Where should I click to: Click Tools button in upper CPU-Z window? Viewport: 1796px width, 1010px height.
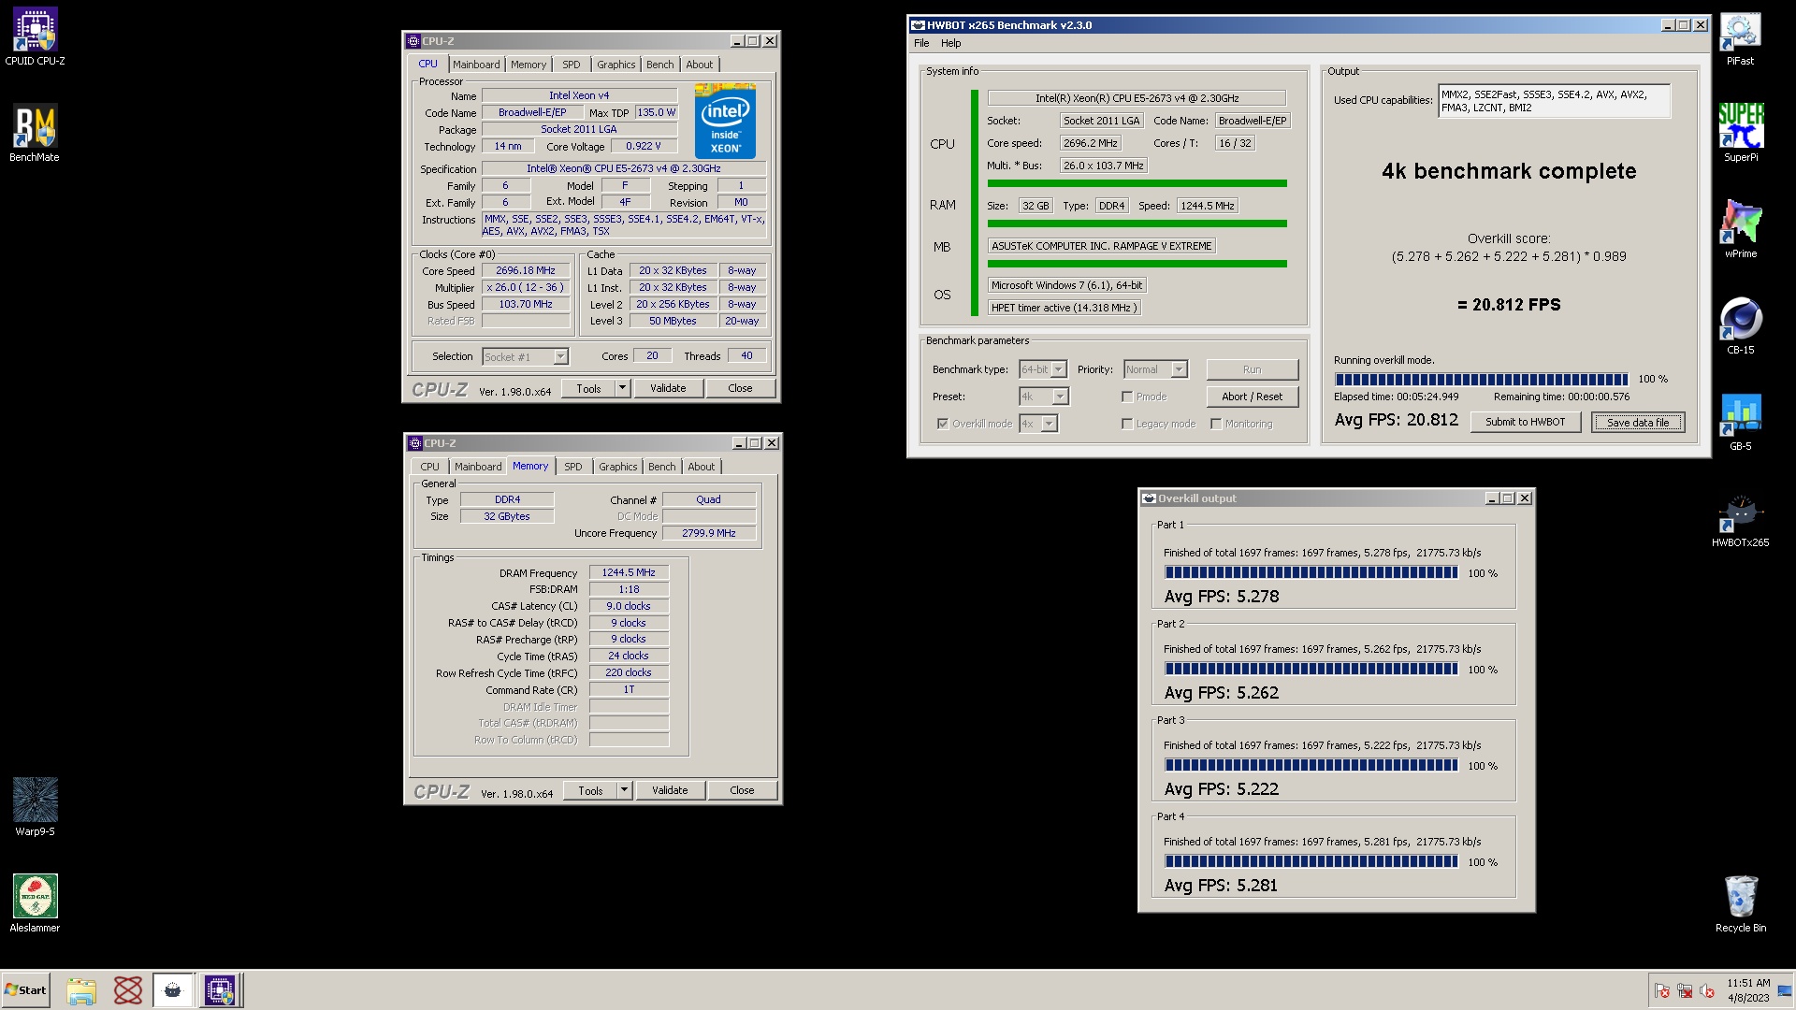[588, 388]
